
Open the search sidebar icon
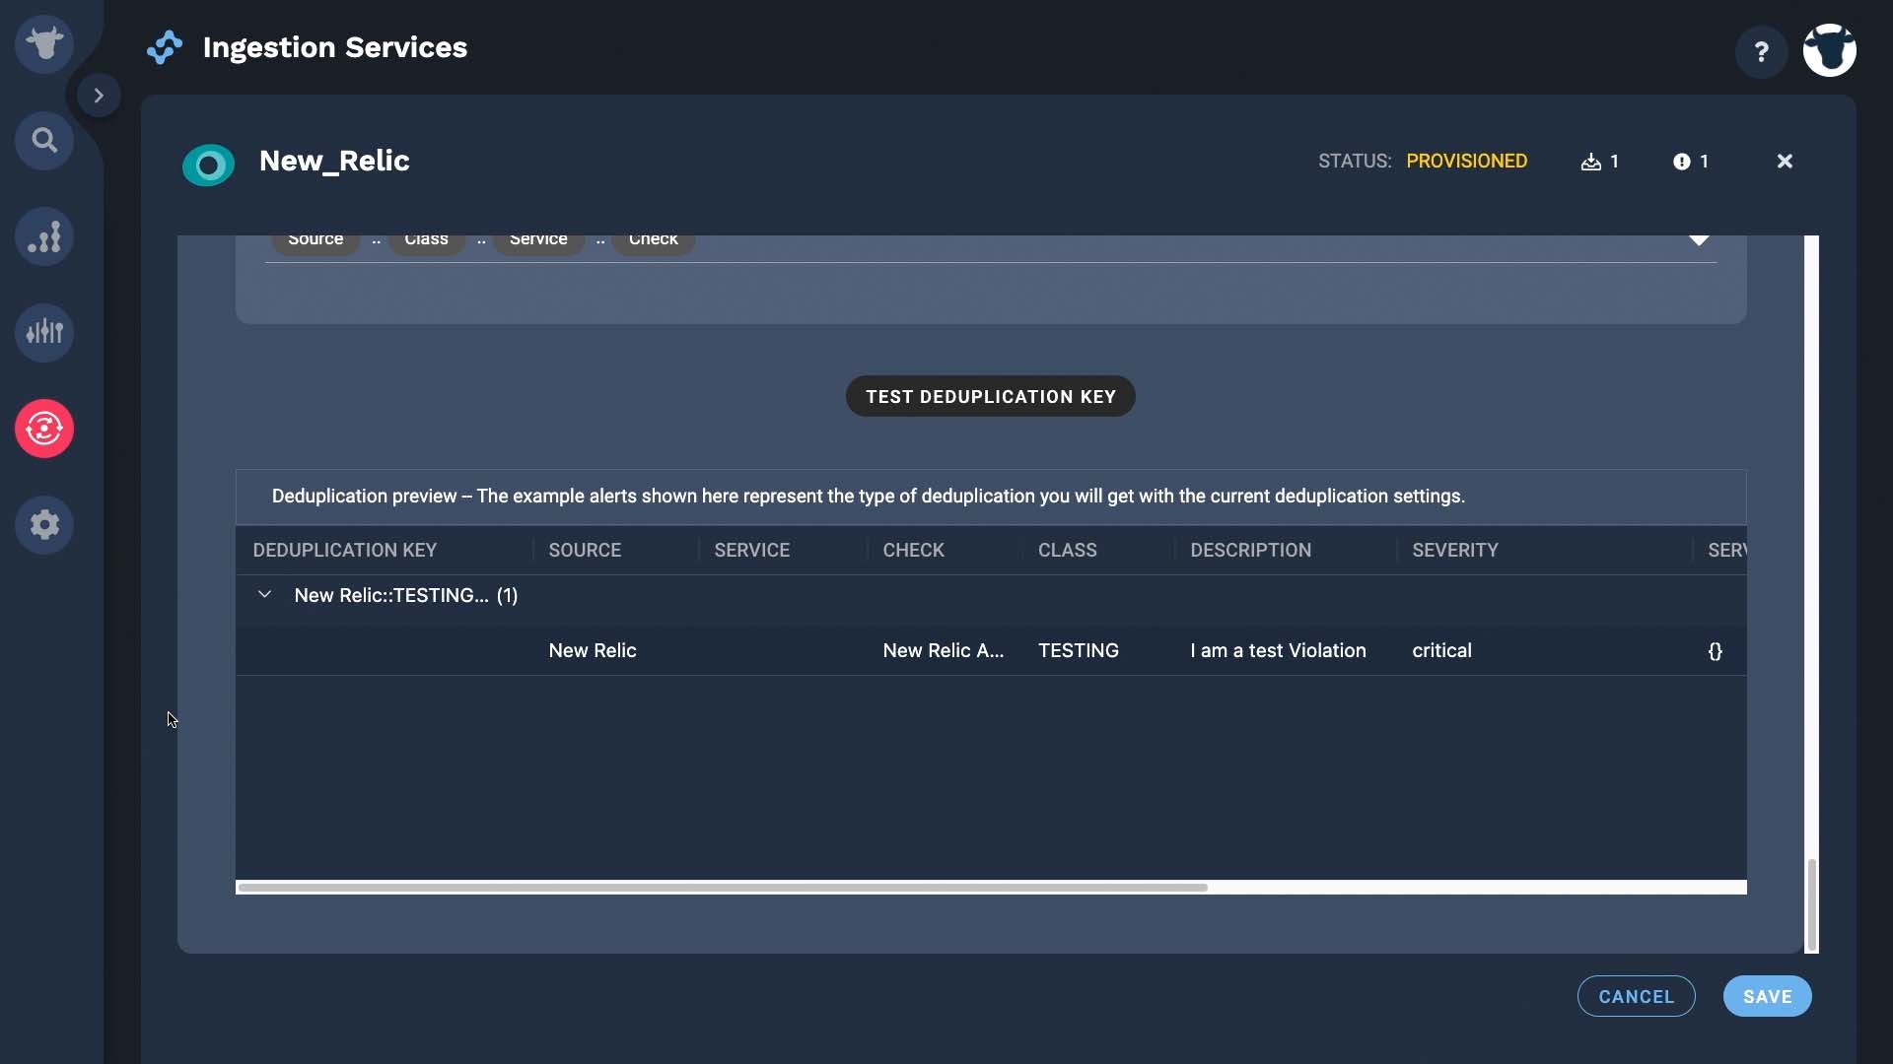(x=44, y=140)
